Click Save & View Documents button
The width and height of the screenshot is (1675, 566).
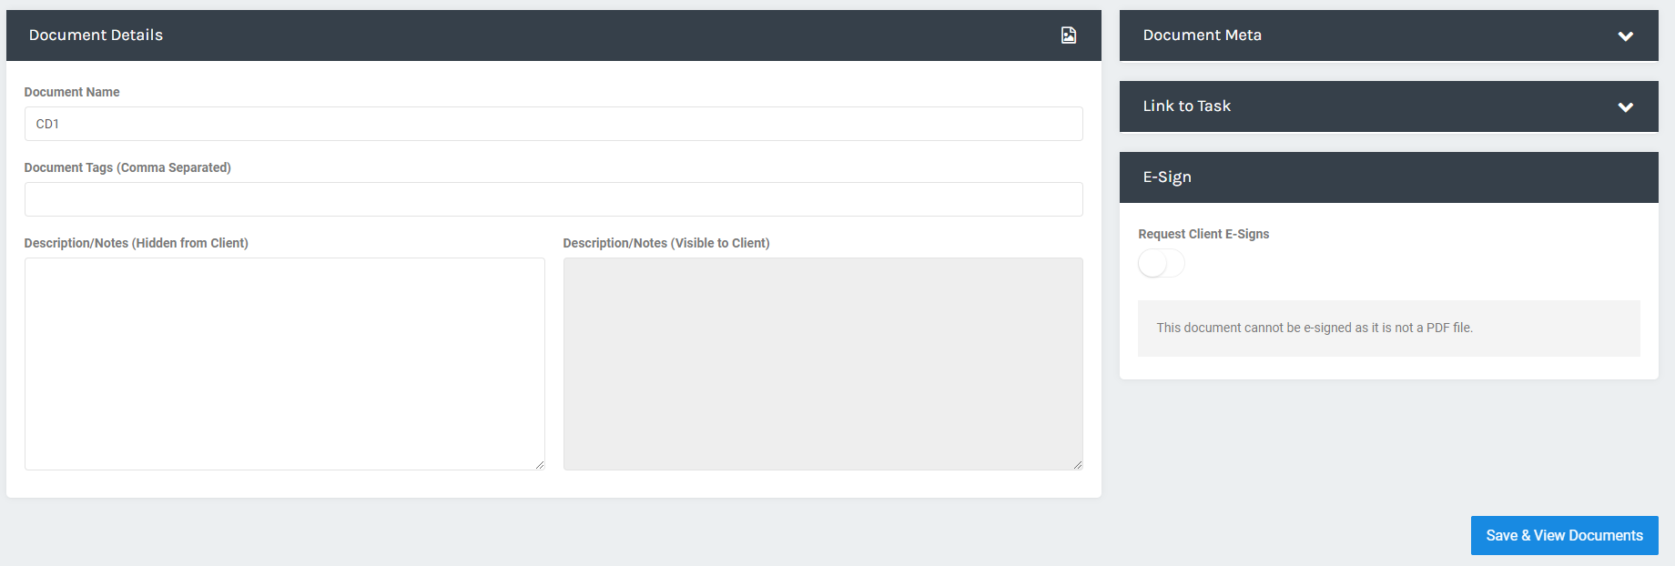(x=1564, y=536)
